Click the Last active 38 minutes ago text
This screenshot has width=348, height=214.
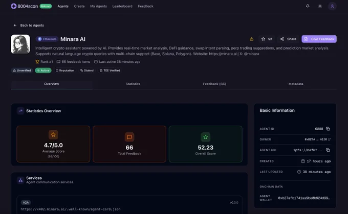point(120,62)
